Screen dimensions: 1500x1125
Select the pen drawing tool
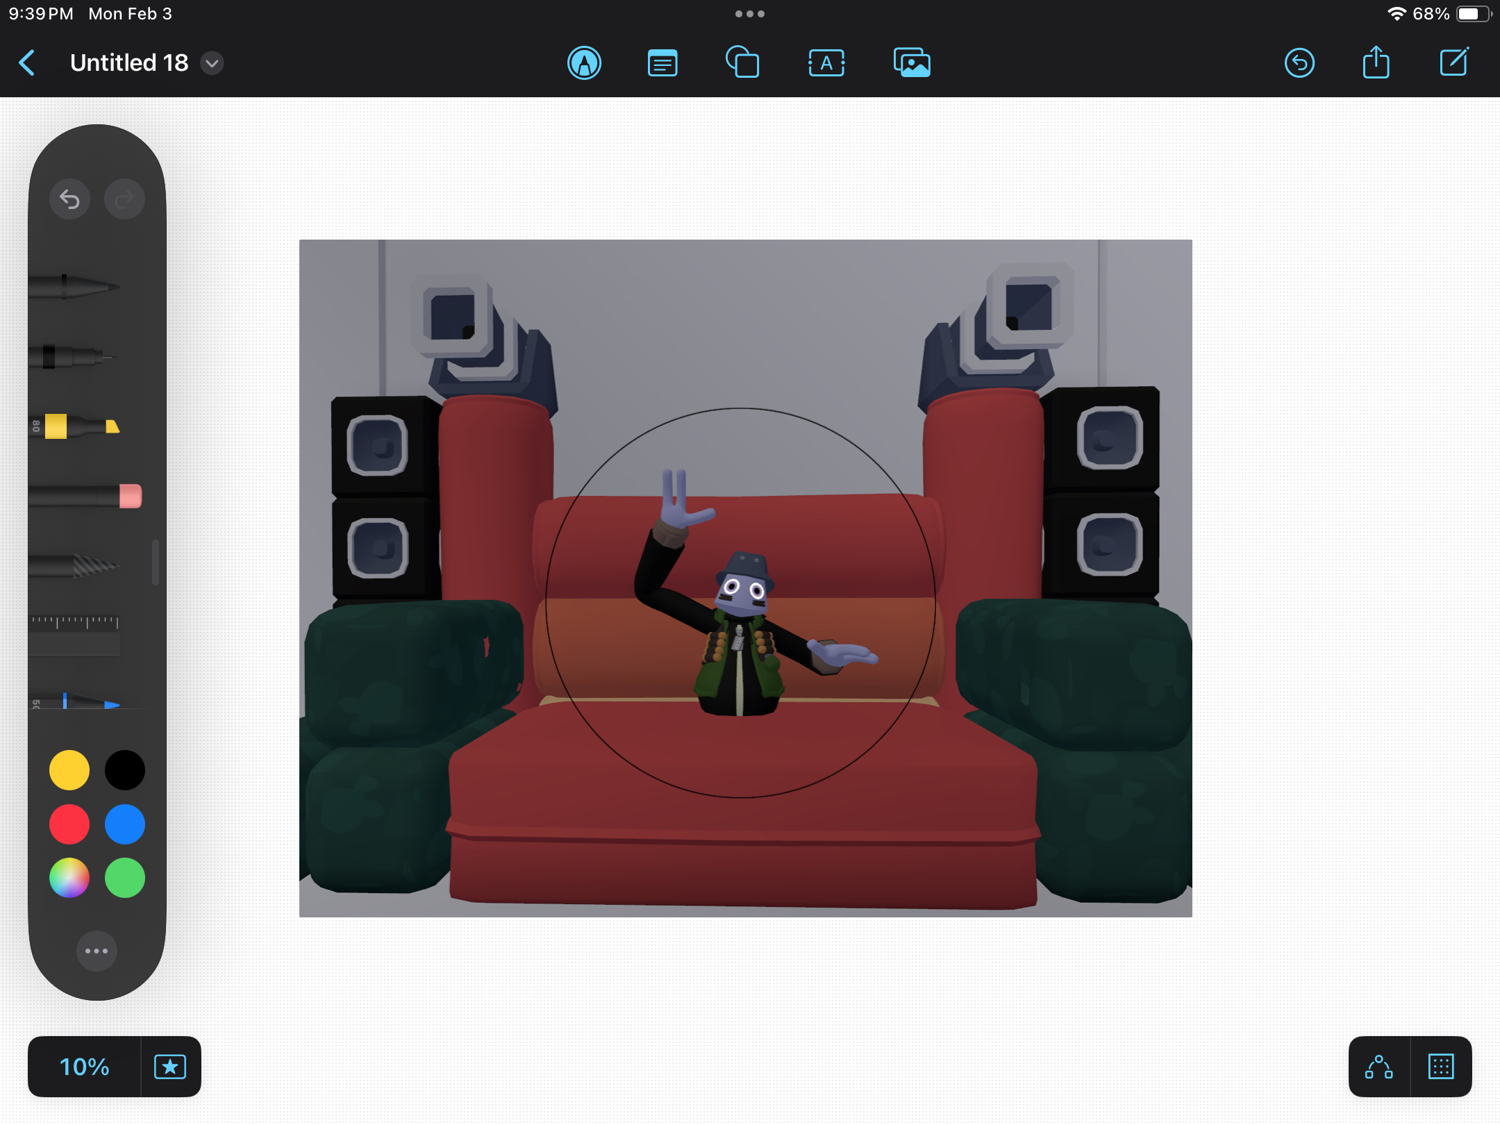point(74,286)
